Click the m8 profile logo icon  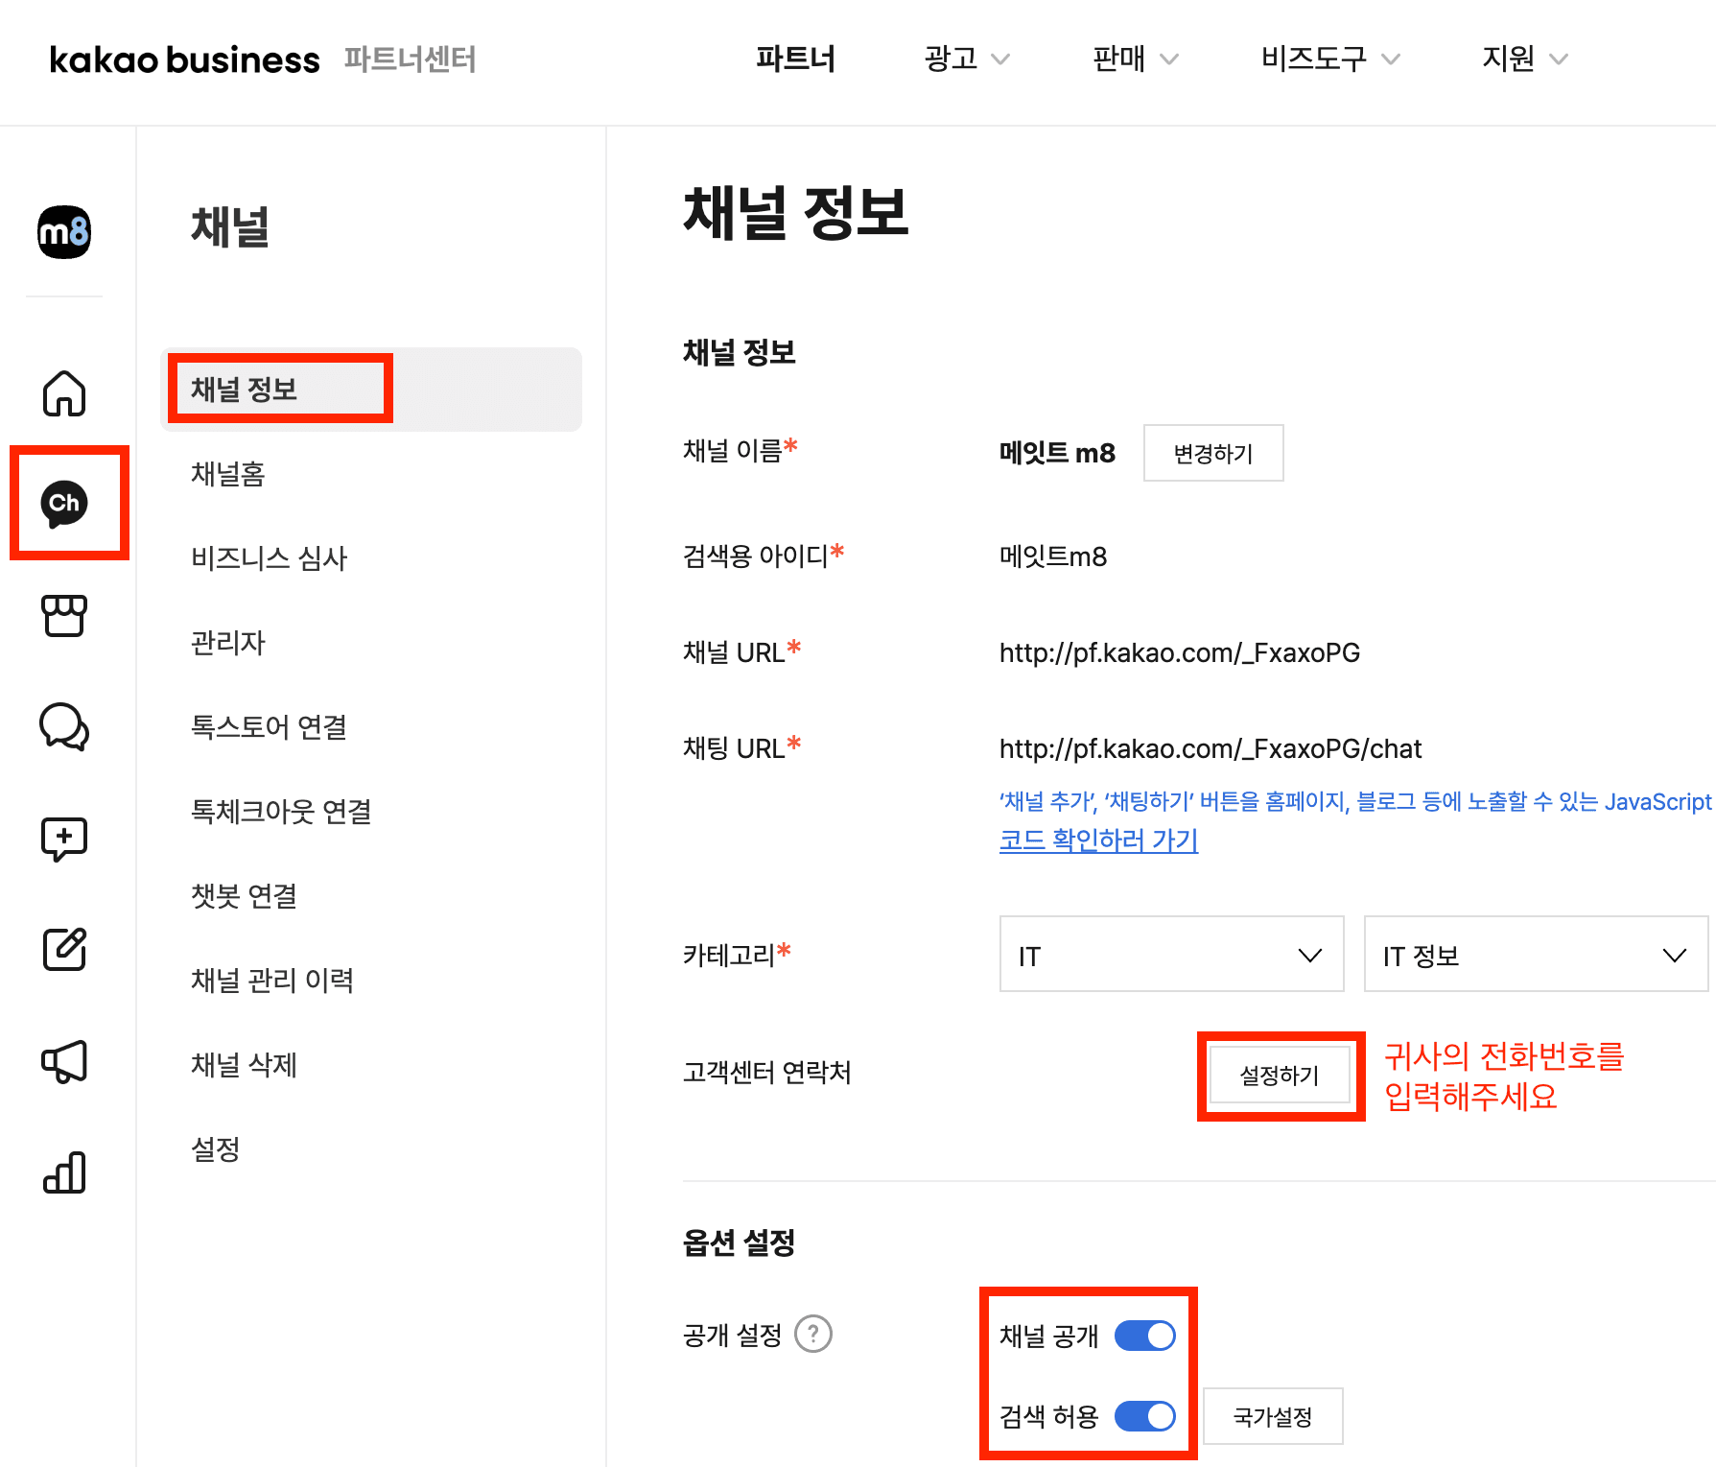64,232
